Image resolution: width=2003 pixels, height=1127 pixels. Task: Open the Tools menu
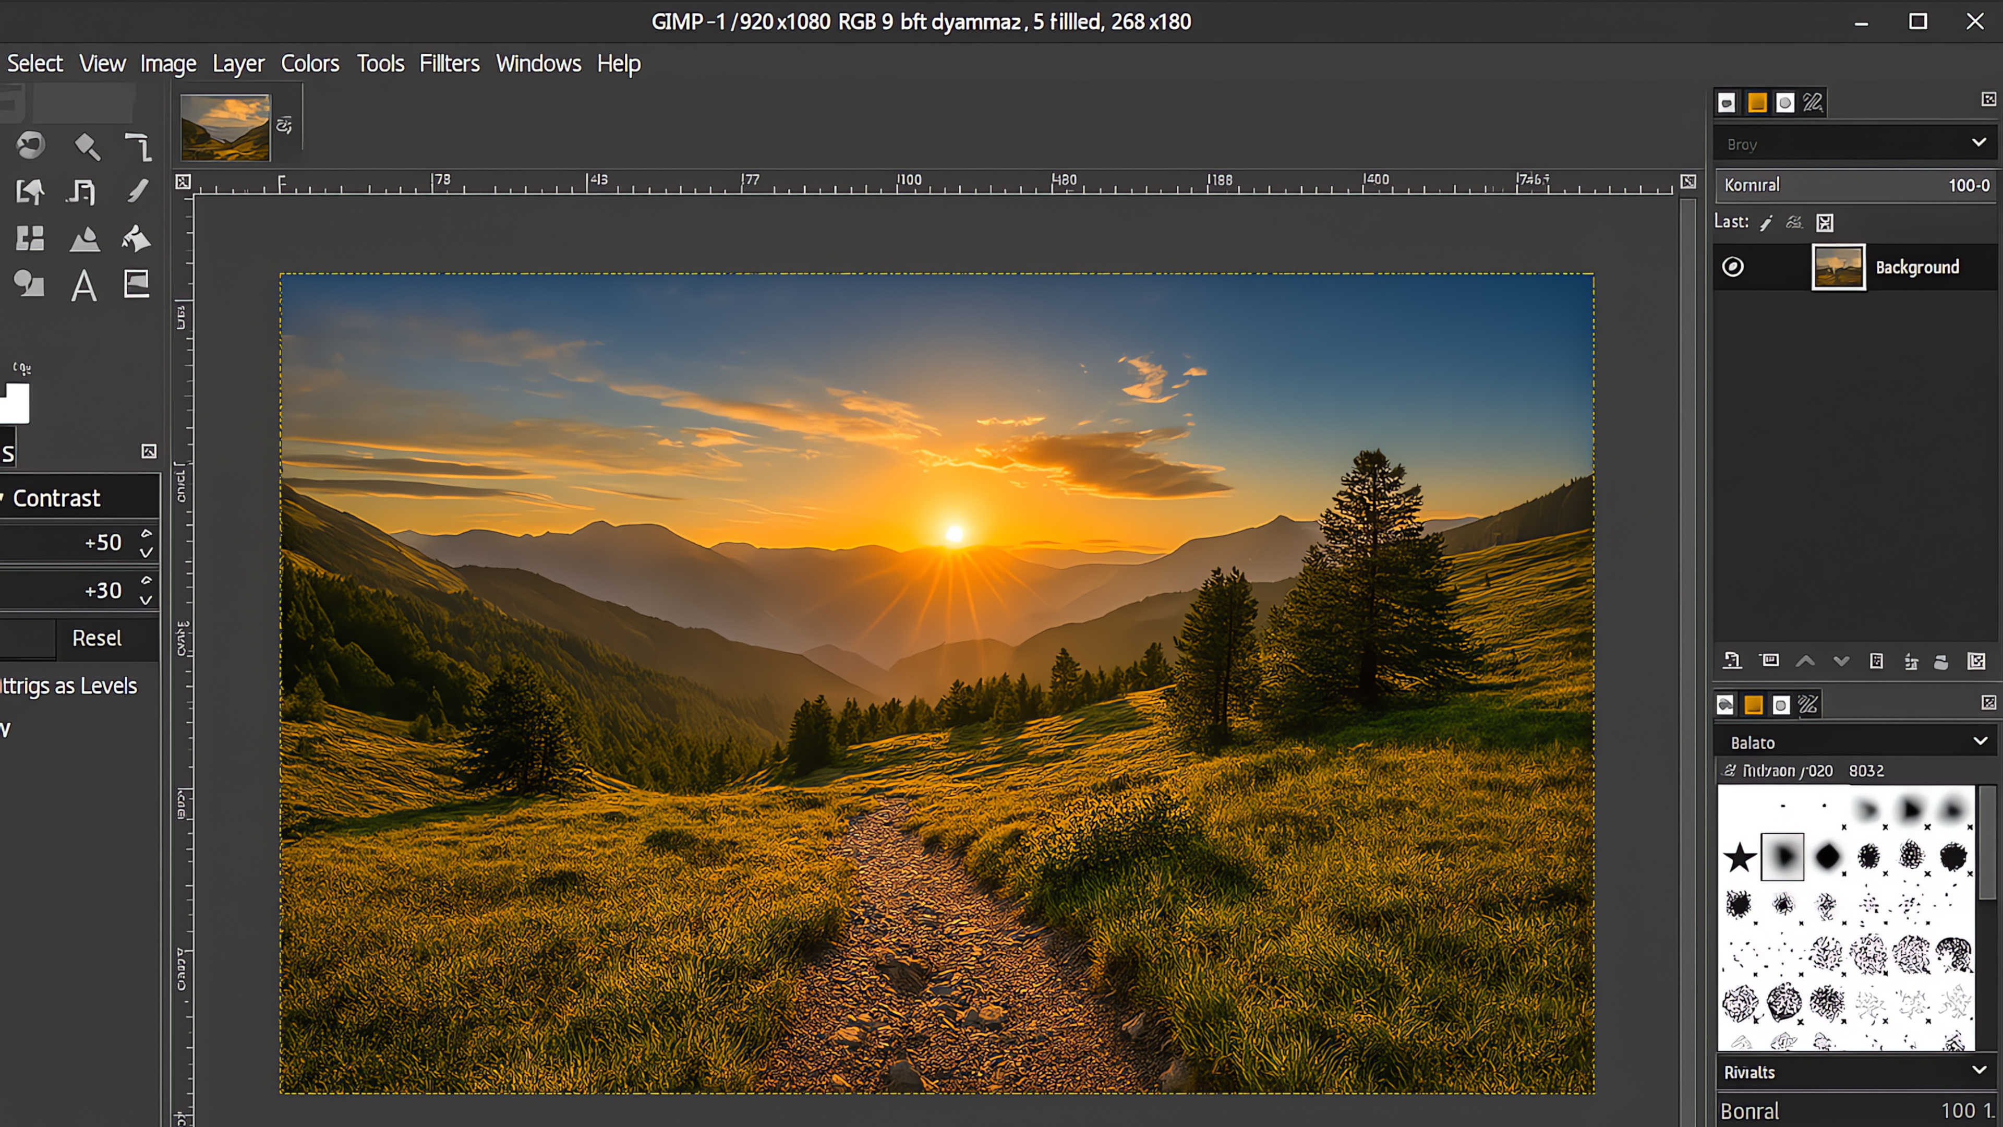tap(380, 63)
